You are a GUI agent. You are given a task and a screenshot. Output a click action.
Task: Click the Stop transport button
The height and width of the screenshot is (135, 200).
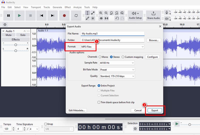point(30,15)
